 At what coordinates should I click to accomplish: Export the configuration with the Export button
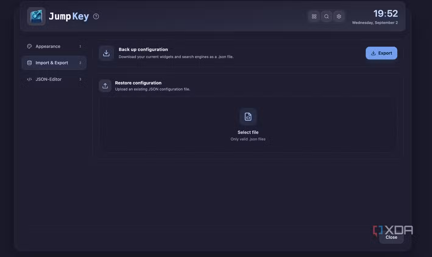[x=381, y=53]
